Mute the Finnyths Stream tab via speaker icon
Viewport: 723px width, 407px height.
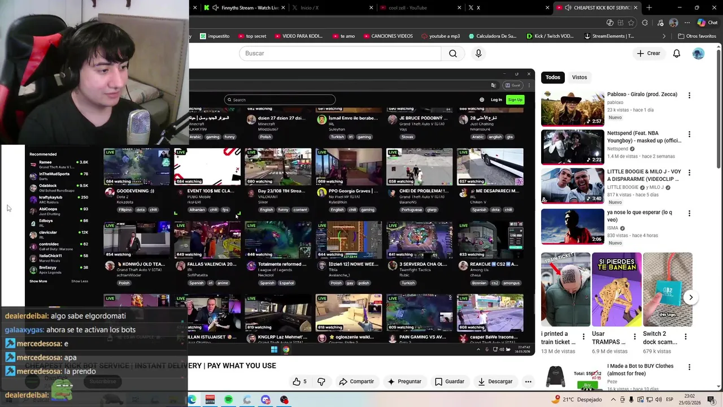coord(215,8)
